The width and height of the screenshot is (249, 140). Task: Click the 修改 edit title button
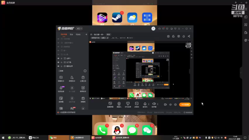pos(108,35)
